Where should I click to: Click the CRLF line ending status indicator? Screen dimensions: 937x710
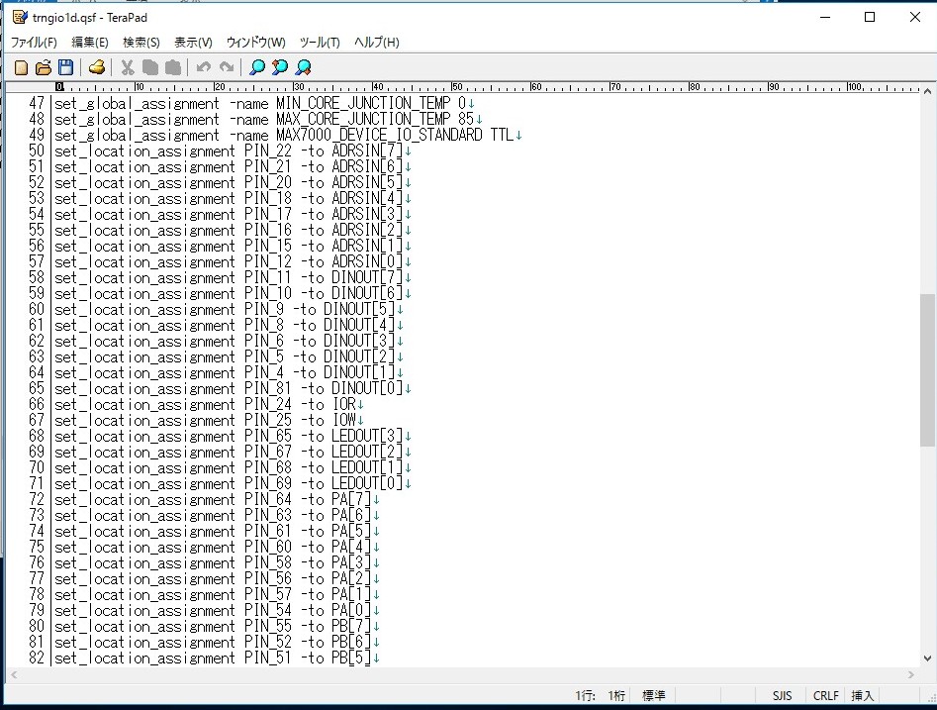click(x=826, y=696)
